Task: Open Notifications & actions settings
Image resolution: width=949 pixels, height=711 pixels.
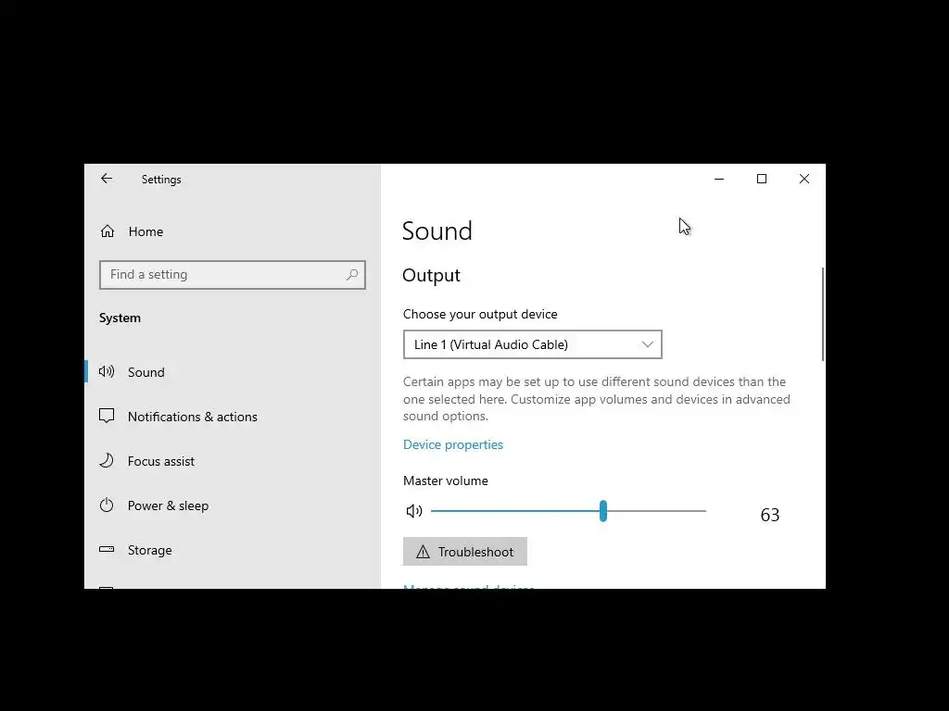Action: (233, 417)
